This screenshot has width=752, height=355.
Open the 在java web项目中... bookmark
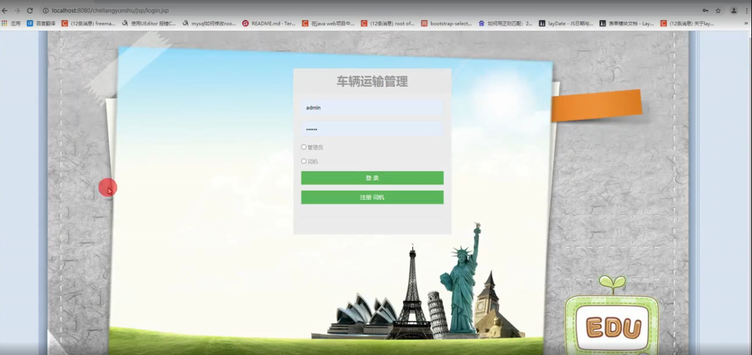pyautogui.click(x=329, y=23)
